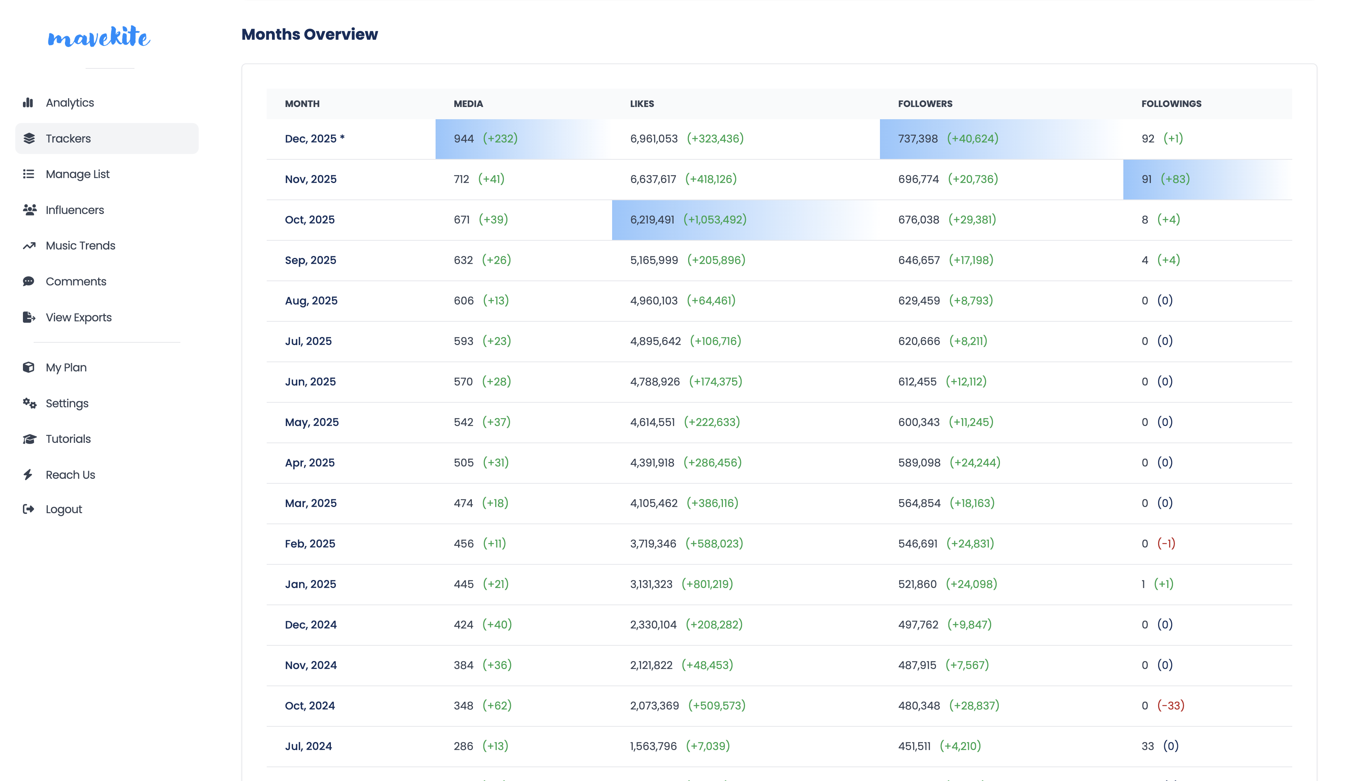Open the Music Trends page
1361x781 pixels.
pyautogui.click(x=81, y=245)
